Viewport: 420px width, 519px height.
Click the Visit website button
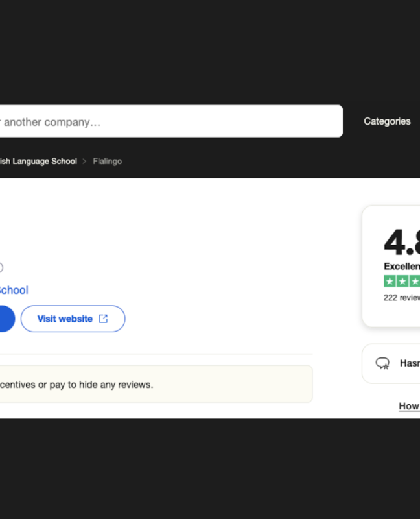(x=73, y=319)
